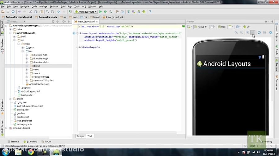Click the Debug bug icon in toolbar

tap(105, 12)
